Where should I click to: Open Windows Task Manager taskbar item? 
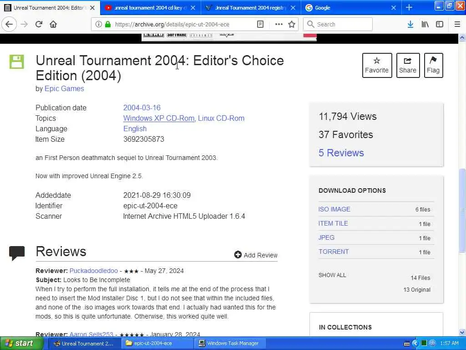pyautogui.click(x=230, y=344)
